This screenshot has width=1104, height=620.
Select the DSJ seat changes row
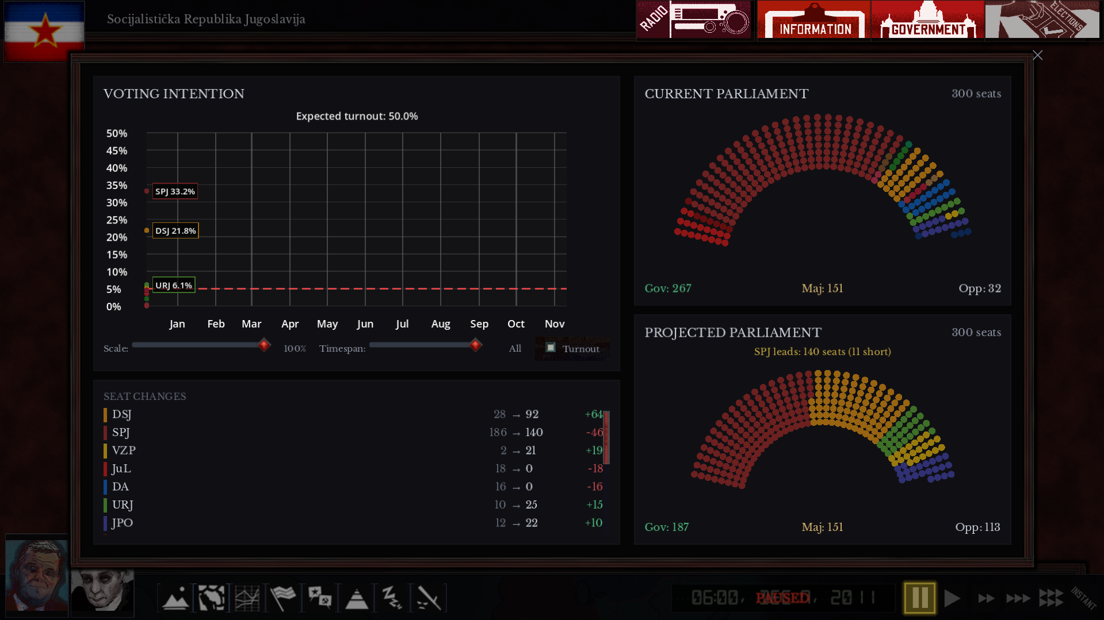click(x=353, y=414)
